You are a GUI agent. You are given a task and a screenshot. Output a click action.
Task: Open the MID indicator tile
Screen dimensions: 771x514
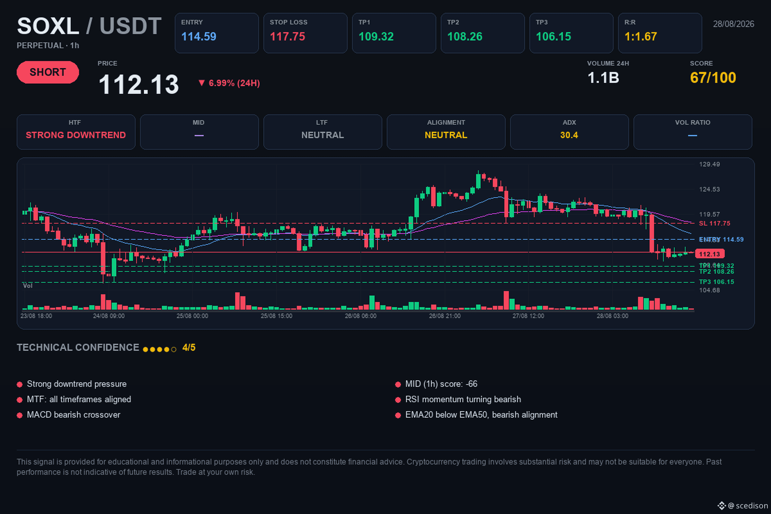point(199,132)
